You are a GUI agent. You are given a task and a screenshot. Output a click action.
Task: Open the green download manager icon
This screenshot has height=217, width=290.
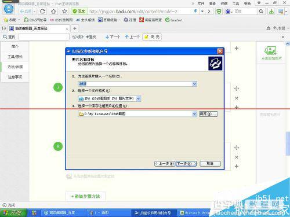click(x=271, y=12)
